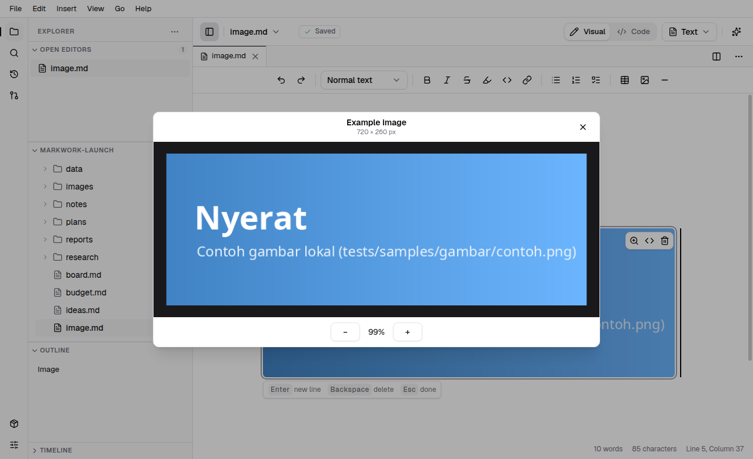Viewport: 753px width, 459px height.
Task: Open the Settings sliders icon at bottom left
Action: (14, 445)
